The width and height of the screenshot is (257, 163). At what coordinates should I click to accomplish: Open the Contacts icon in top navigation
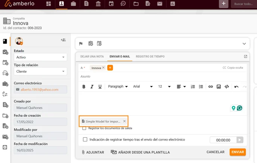click(62, 4)
